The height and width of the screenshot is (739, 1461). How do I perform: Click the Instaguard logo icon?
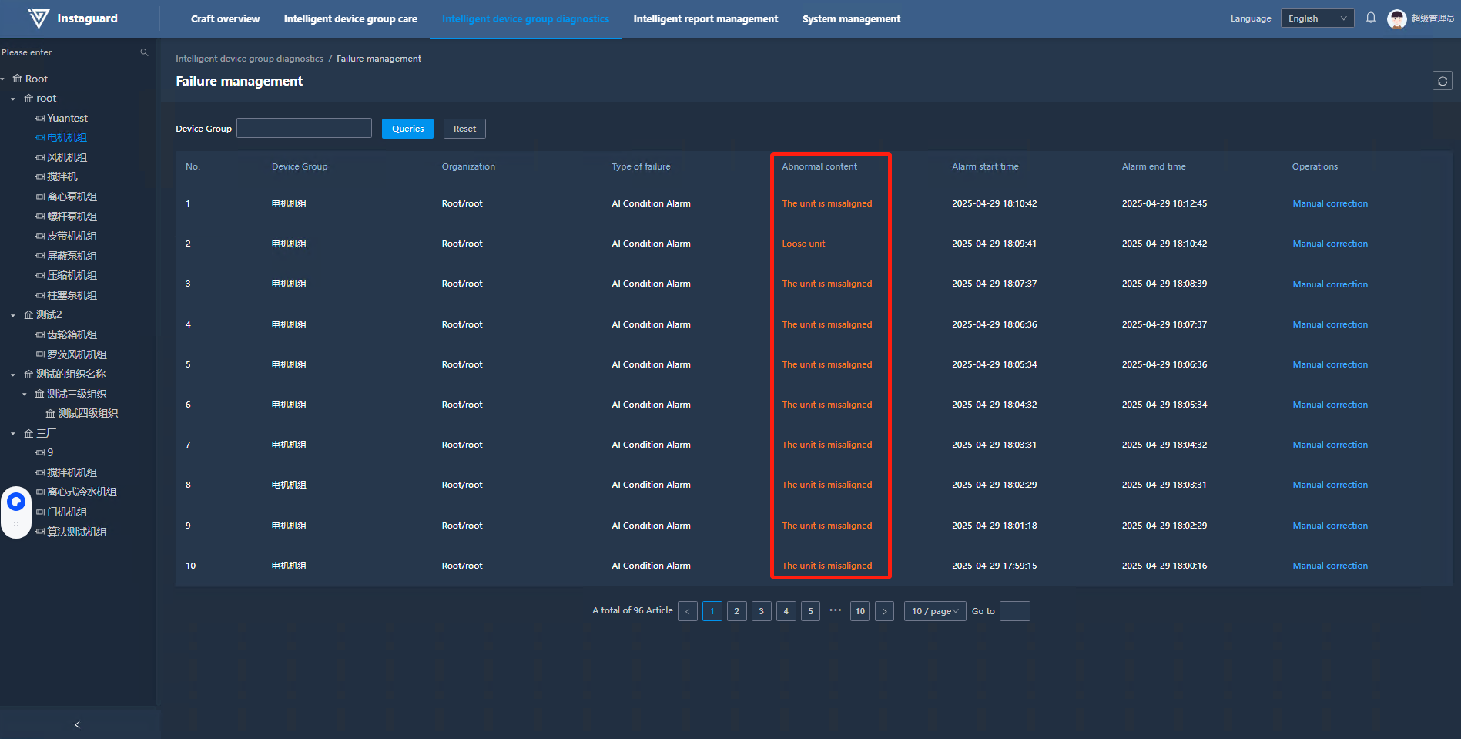tap(39, 18)
